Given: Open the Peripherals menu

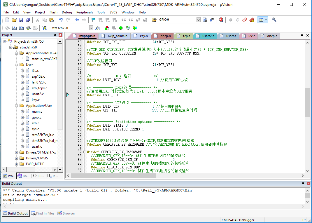Looking at the screenshot, I should pyautogui.click(x=85, y=12).
